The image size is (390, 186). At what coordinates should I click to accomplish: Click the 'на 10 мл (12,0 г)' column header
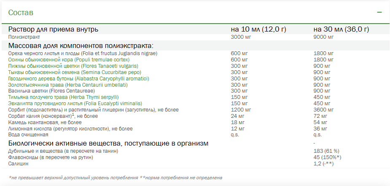tap(258, 29)
